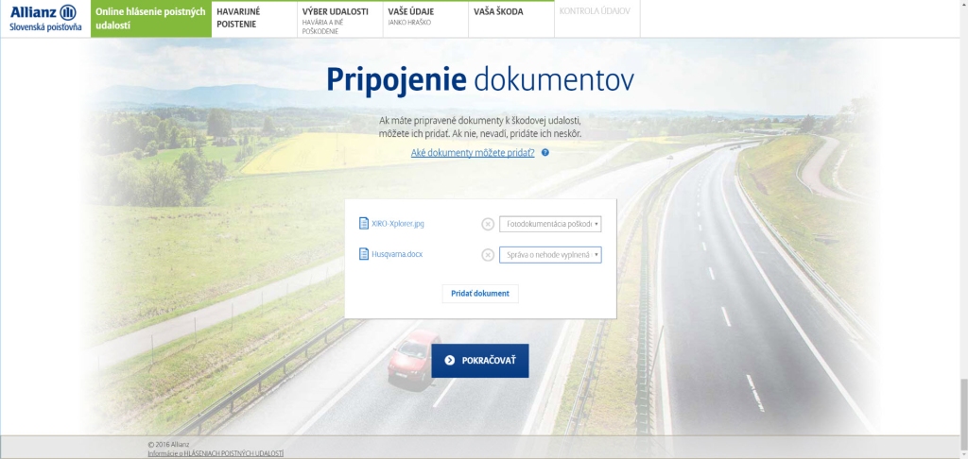Image resolution: width=968 pixels, height=459 pixels.
Task: Click the Allianz Slovenská poisťovňa logo
Action: point(45,18)
